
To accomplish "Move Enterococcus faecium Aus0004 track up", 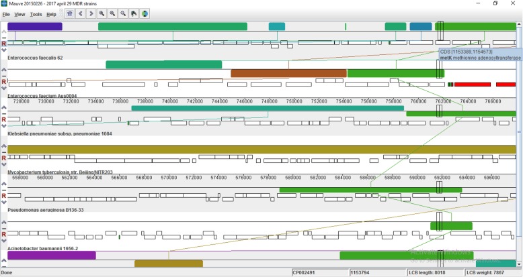I will tap(4, 69).
